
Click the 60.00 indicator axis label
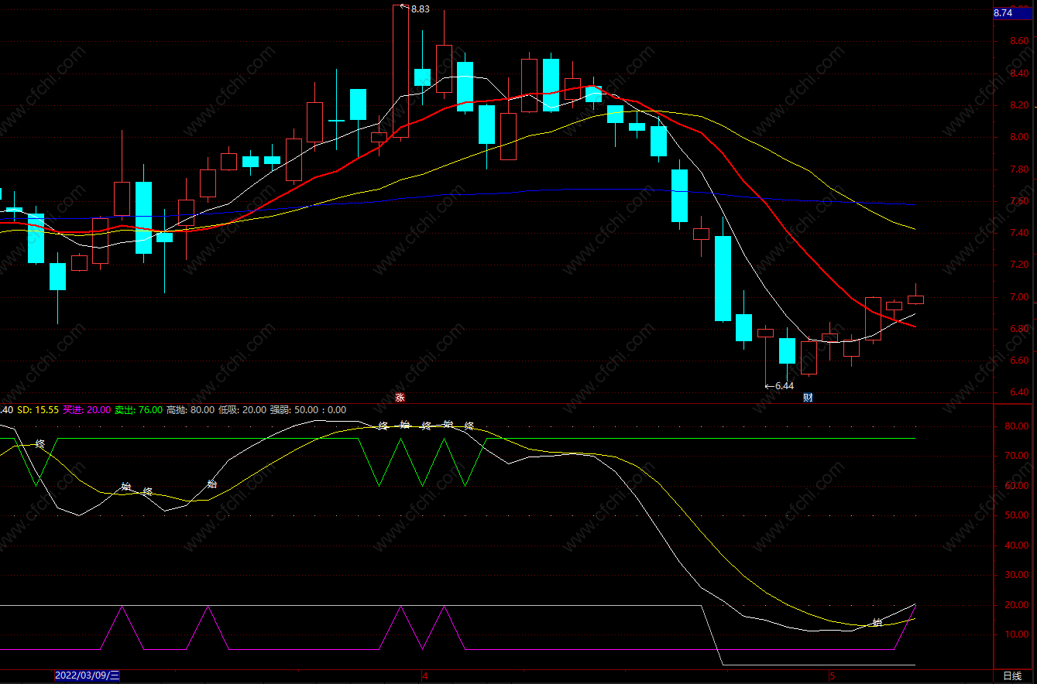(x=1016, y=486)
